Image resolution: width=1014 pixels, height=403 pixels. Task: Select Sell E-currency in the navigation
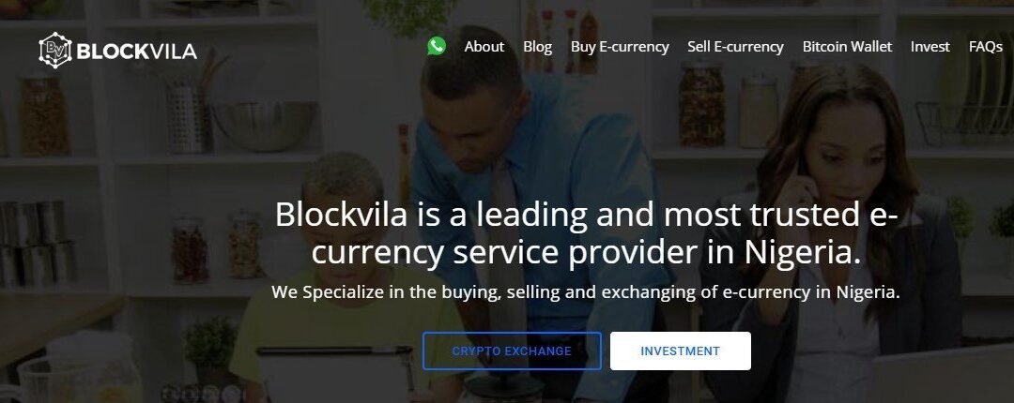(735, 47)
